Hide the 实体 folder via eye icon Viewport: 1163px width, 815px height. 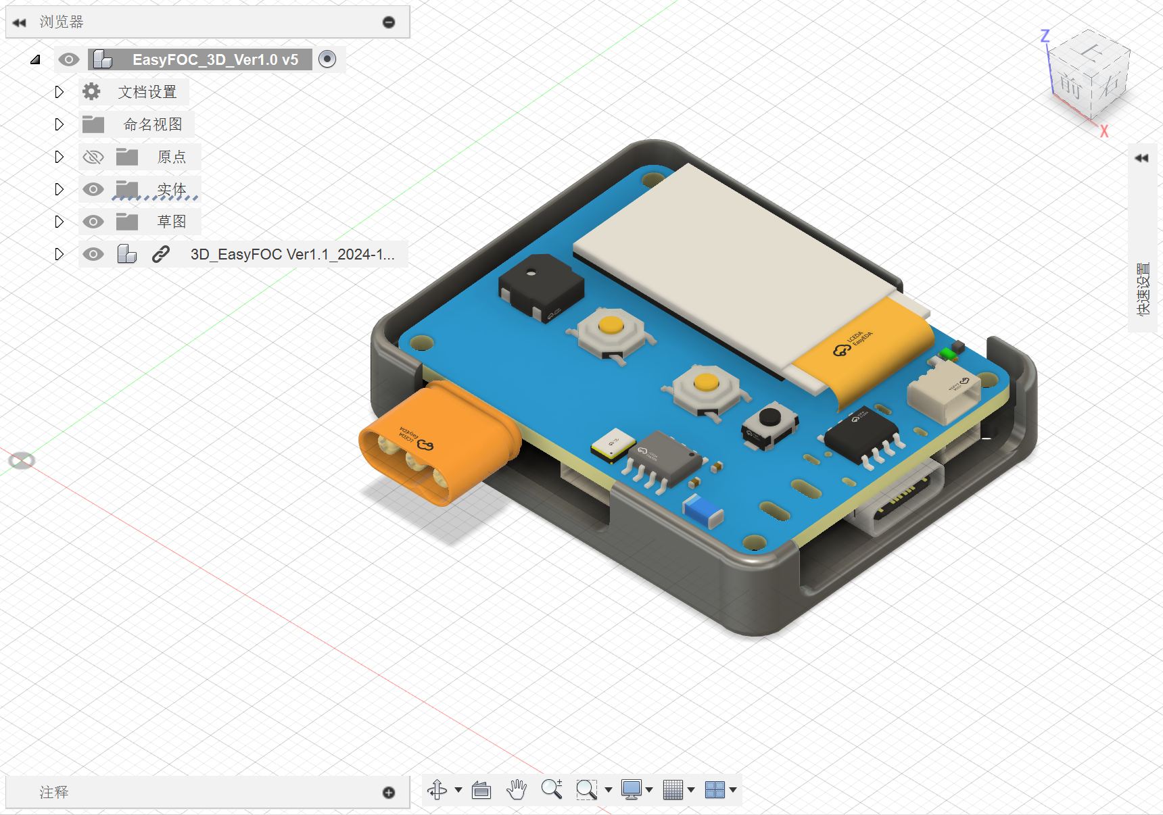93,189
